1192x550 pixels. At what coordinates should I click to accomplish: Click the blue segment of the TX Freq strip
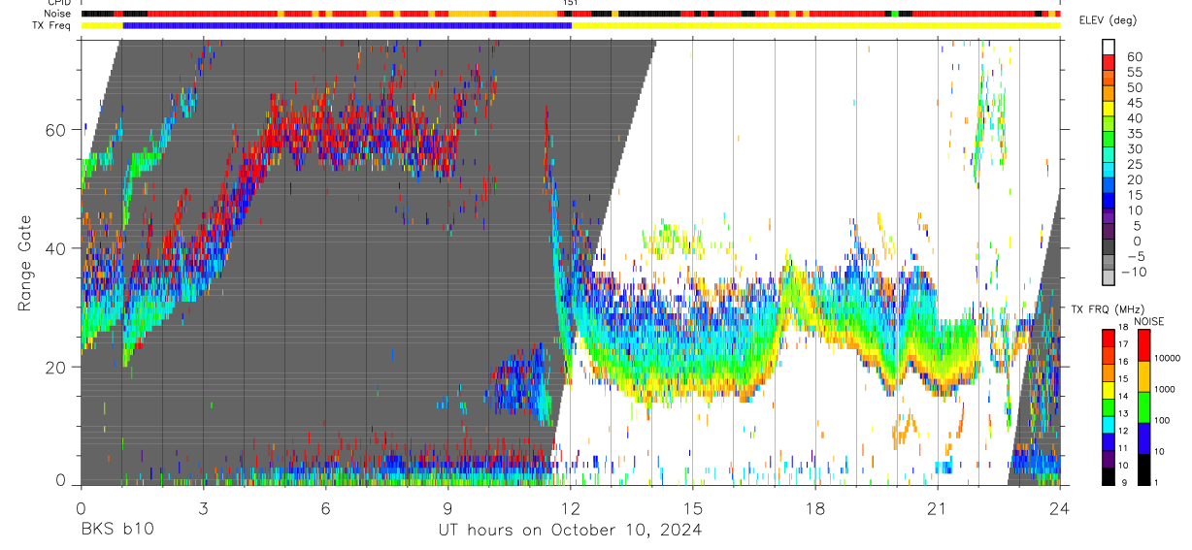coord(348,25)
